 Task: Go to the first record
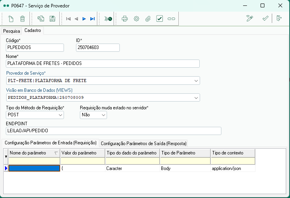[68, 19]
